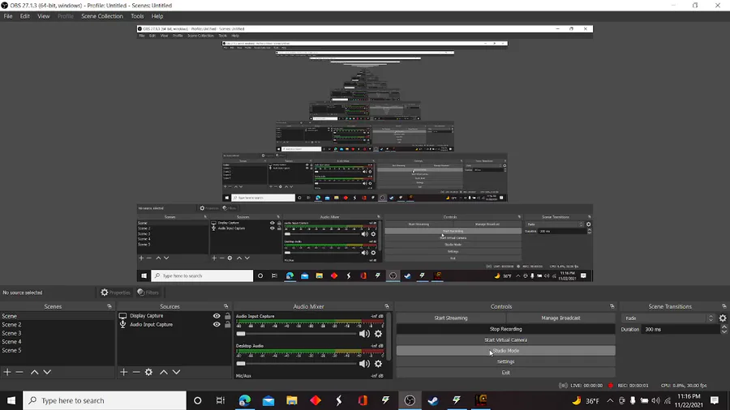The width and height of the screenshot is (730, 410).
Task: Open the View menu
Action: (x=43, y=16)
